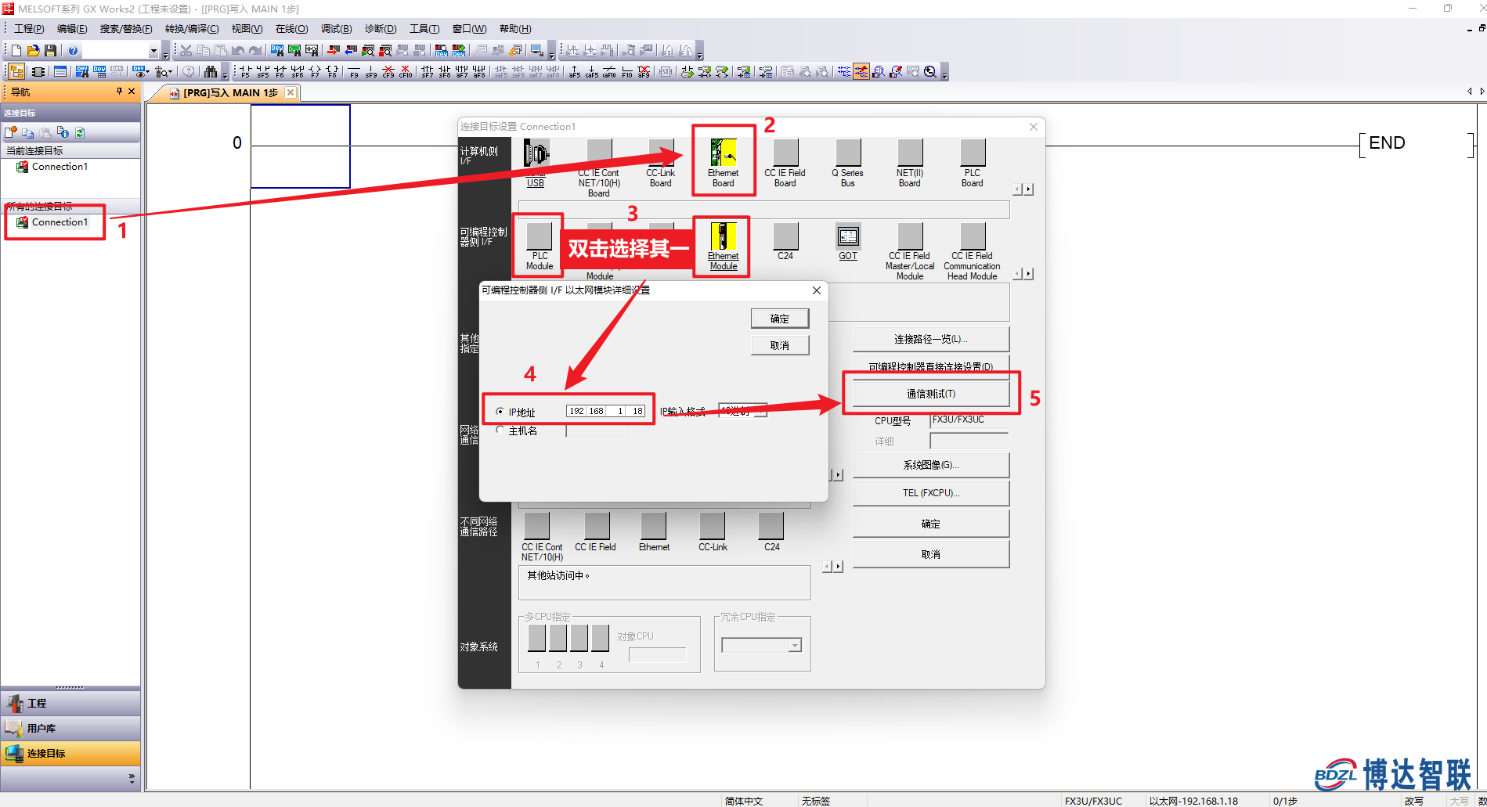Viewport: 1487px width, 807px height.
Task: Expand navigation pane bottom chevron
Action: [132, 778]
